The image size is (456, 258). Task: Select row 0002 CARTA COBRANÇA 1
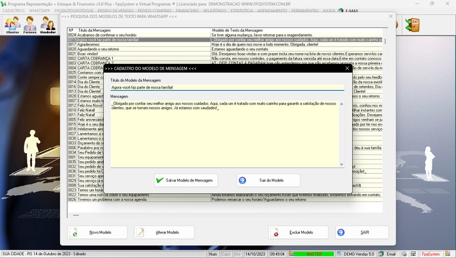tap(225, 59)
